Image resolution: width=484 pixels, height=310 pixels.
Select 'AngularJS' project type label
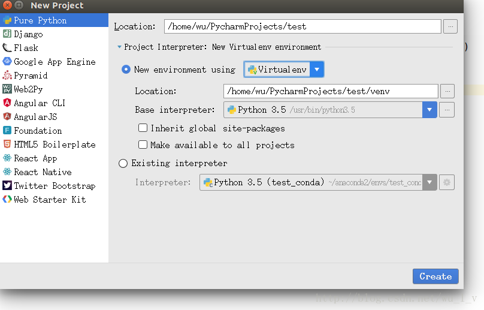click(x=35, y=117)
